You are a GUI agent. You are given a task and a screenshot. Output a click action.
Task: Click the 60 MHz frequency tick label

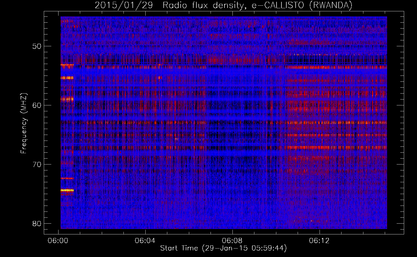[x=37, y=105]
